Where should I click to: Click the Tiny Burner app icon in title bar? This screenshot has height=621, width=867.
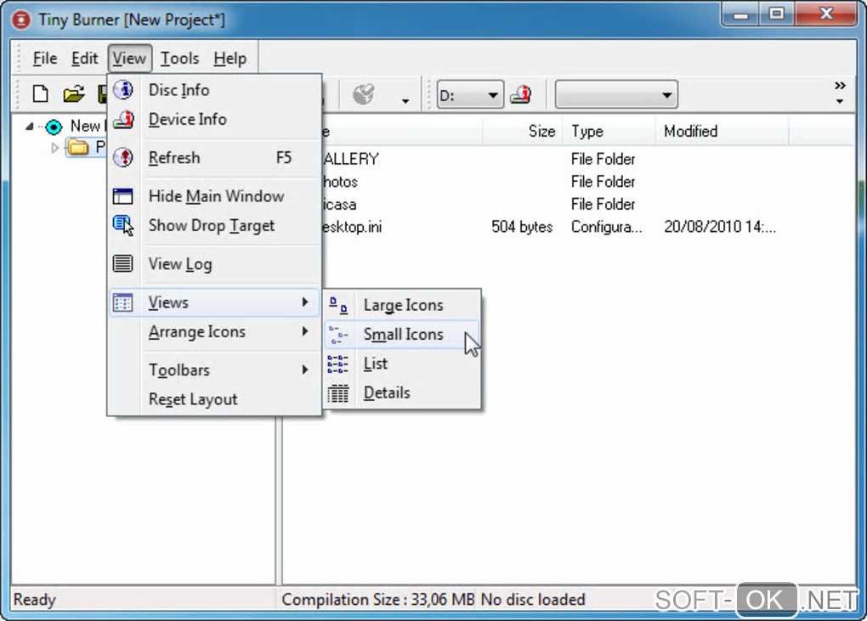point(21,20)
